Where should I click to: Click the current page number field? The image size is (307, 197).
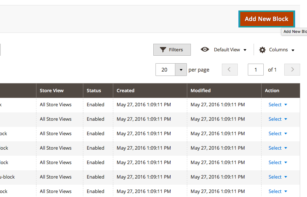point(256,70)
